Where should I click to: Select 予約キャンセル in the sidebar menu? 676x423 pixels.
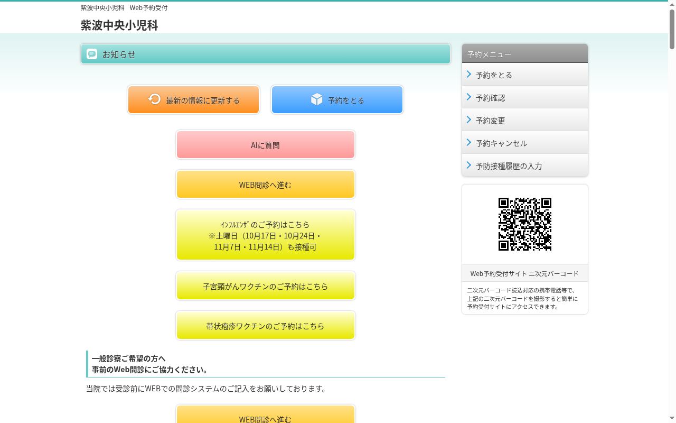(525, 143)
